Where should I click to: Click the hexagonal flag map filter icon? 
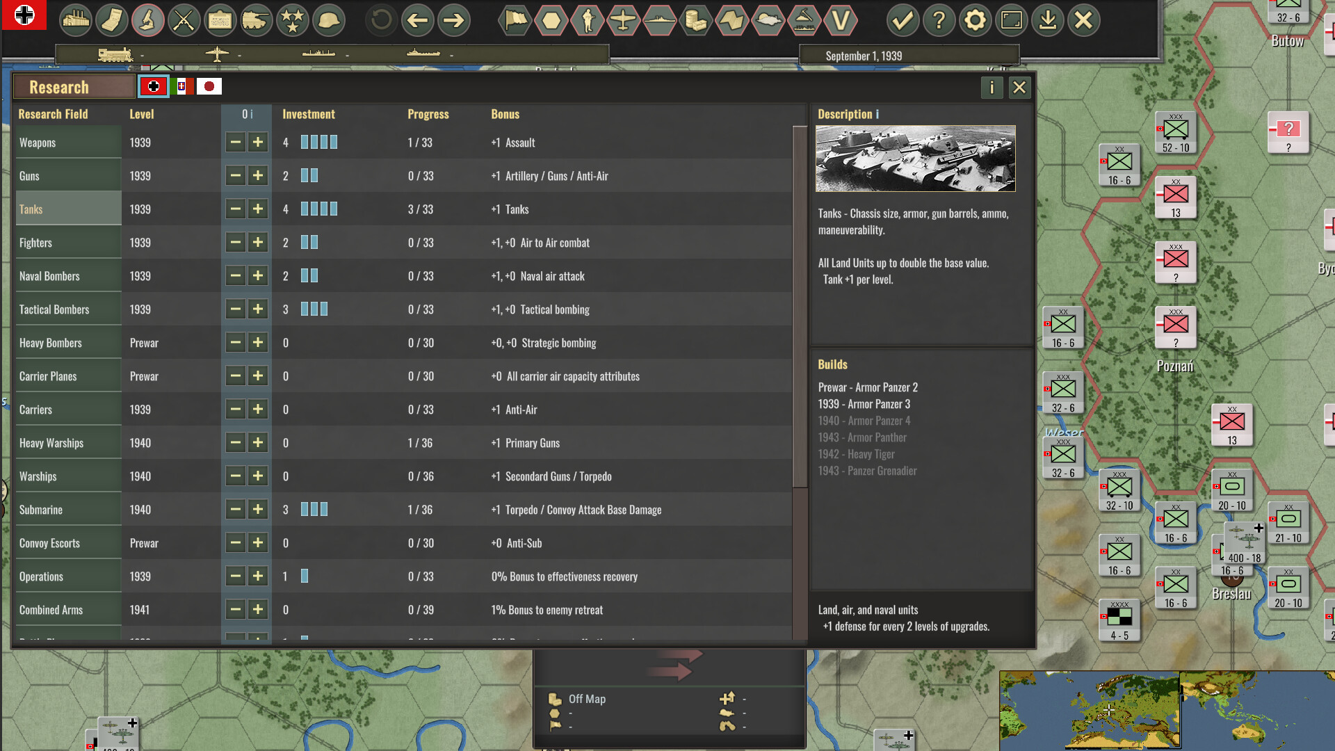click(515, 20)
